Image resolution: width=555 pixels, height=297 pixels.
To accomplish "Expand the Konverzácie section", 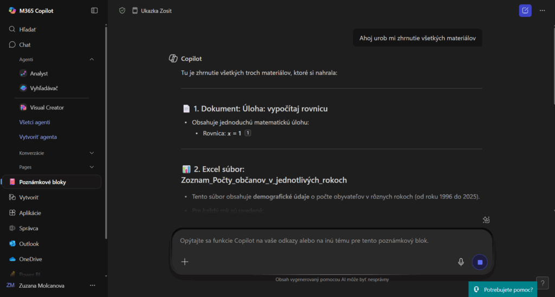I will point(92,153).
